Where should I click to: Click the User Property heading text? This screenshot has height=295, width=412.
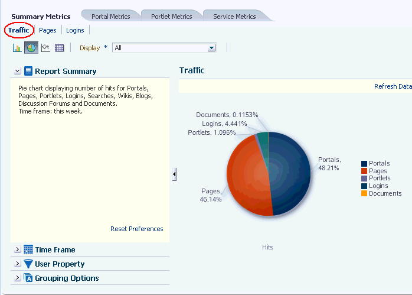click(60, 264)
